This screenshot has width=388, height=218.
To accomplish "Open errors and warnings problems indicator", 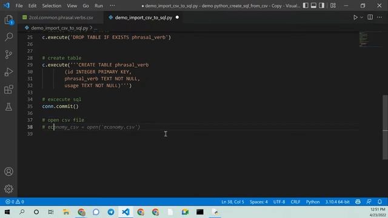I will 15,202.
